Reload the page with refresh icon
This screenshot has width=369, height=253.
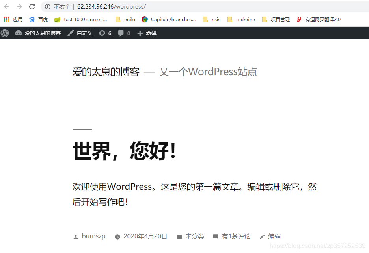click(32, 7)
